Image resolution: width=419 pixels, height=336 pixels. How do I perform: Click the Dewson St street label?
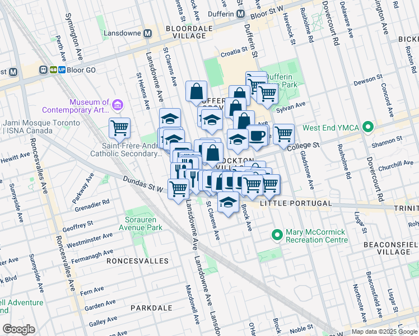click(x=368, y=80)
